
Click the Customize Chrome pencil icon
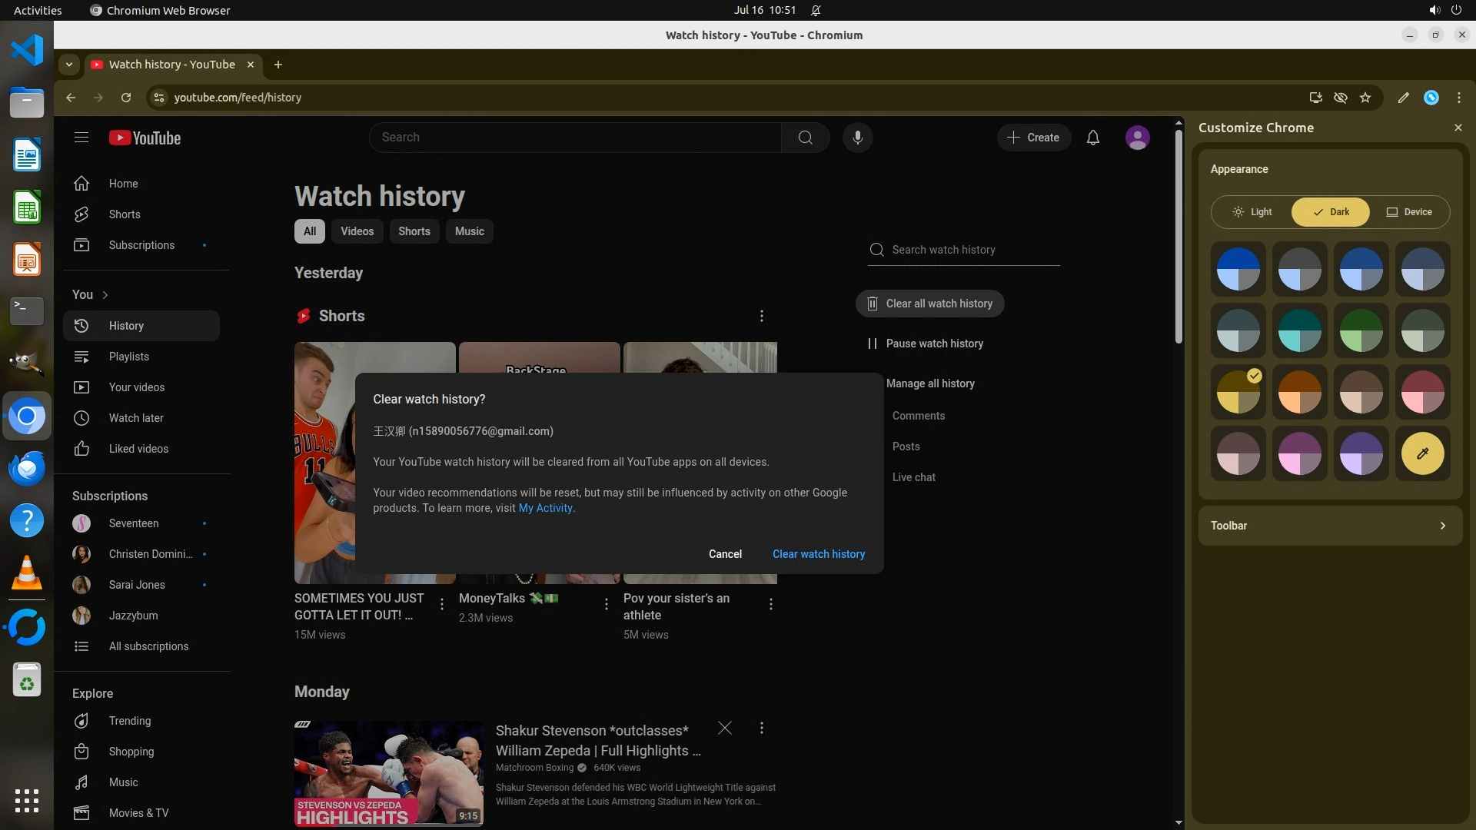click(1403, 98)
